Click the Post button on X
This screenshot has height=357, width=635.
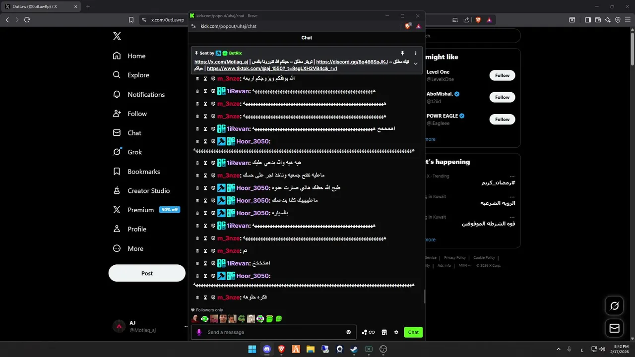pyautogui.click(x=147, y=273)
